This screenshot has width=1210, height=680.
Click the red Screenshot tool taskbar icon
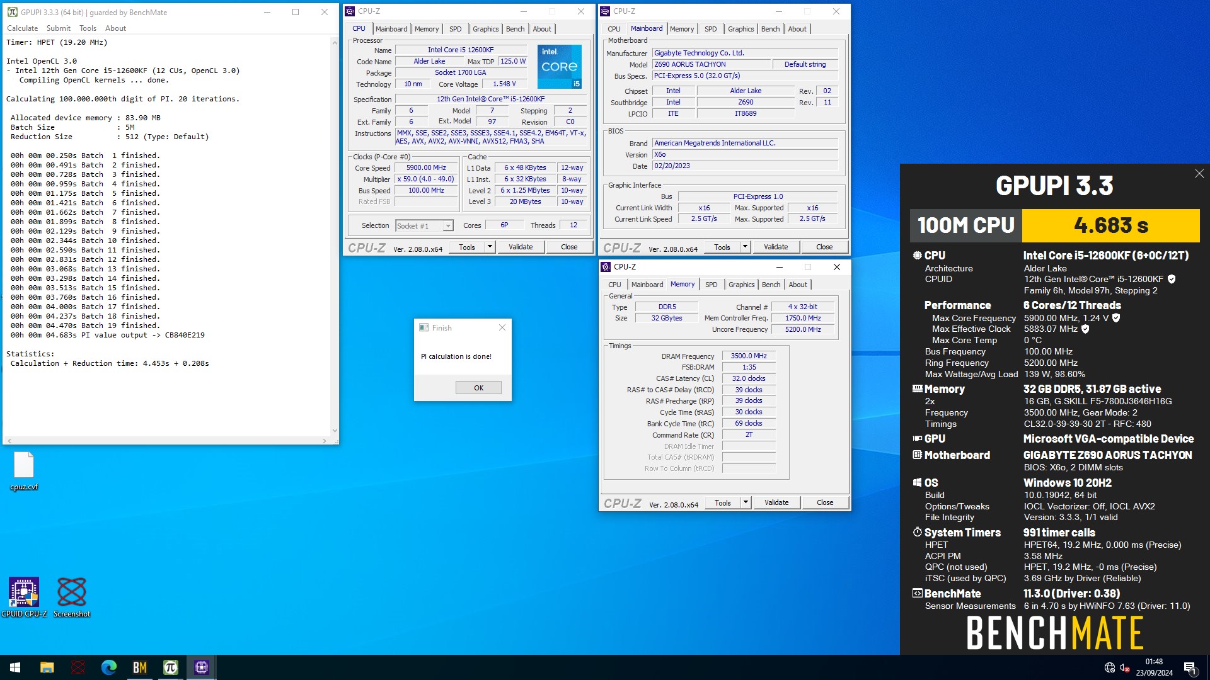pos(78,667)
